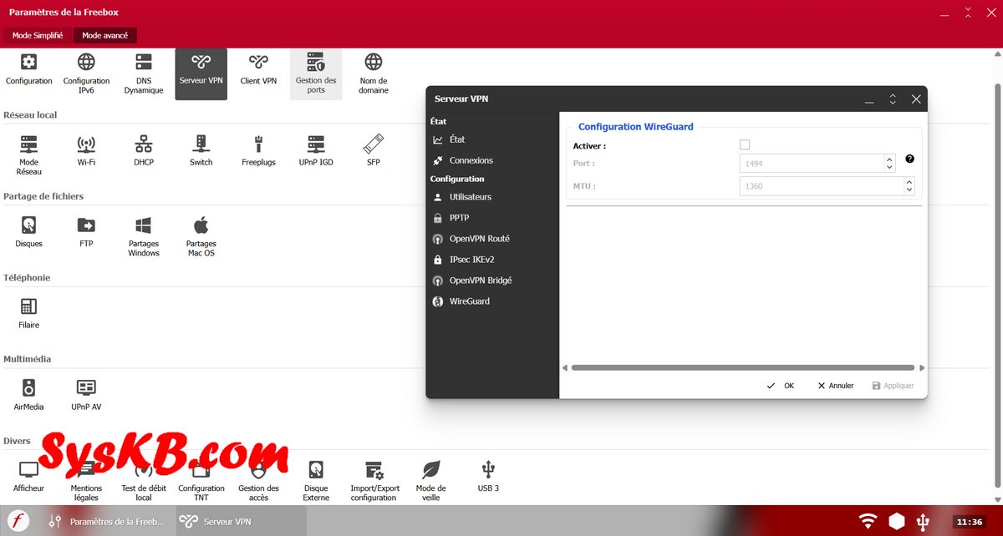
Task: Click the horizontal scrollbar in VPN dialog
Action: [x=742, y=367]
